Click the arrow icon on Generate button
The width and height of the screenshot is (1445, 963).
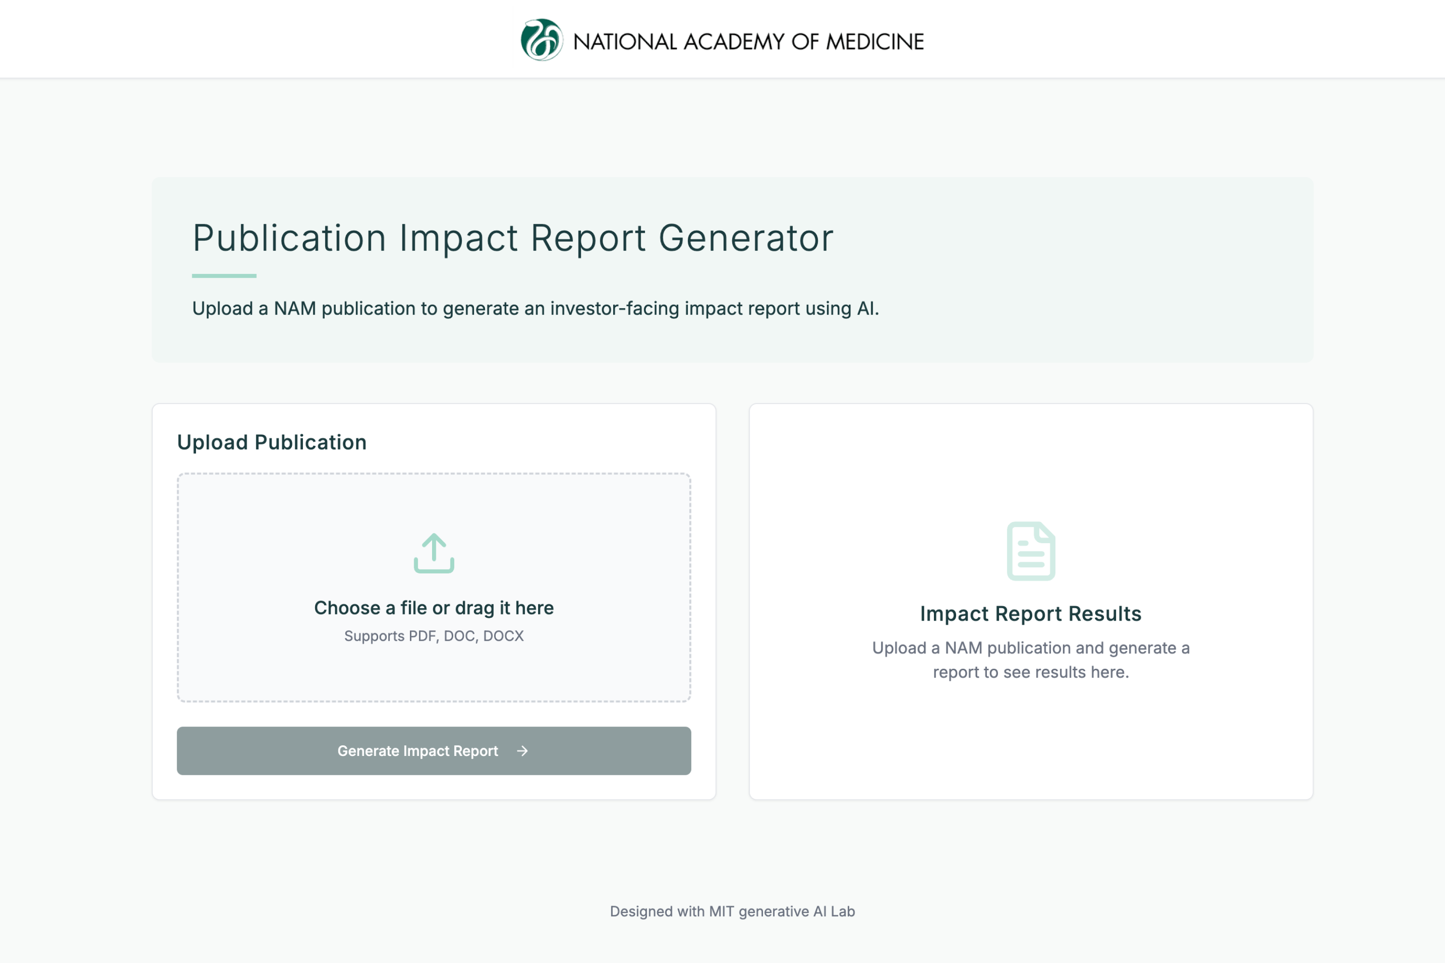[x=522, y=751]
